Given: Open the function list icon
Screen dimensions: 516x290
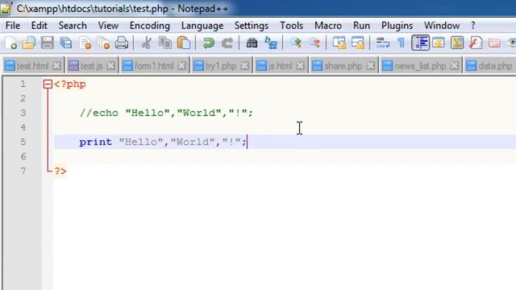Looking at the screenshot, I should pos(476,43).
